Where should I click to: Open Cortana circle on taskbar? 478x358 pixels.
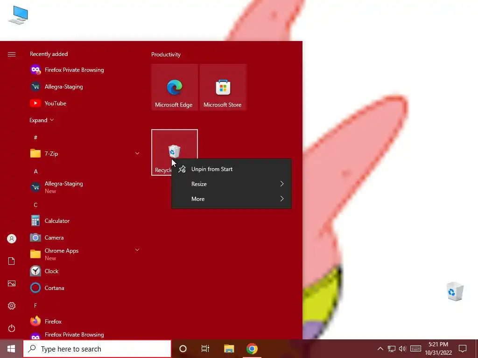point(183,349)
